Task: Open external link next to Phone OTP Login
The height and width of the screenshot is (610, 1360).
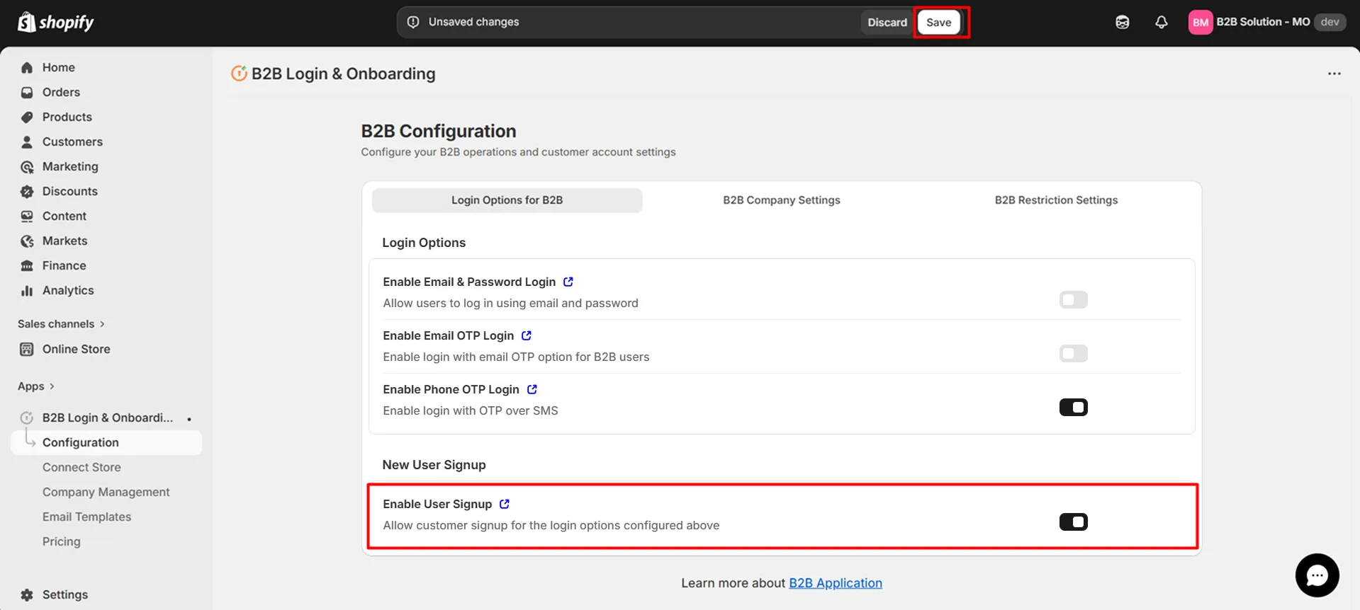Action: point(532,389)
